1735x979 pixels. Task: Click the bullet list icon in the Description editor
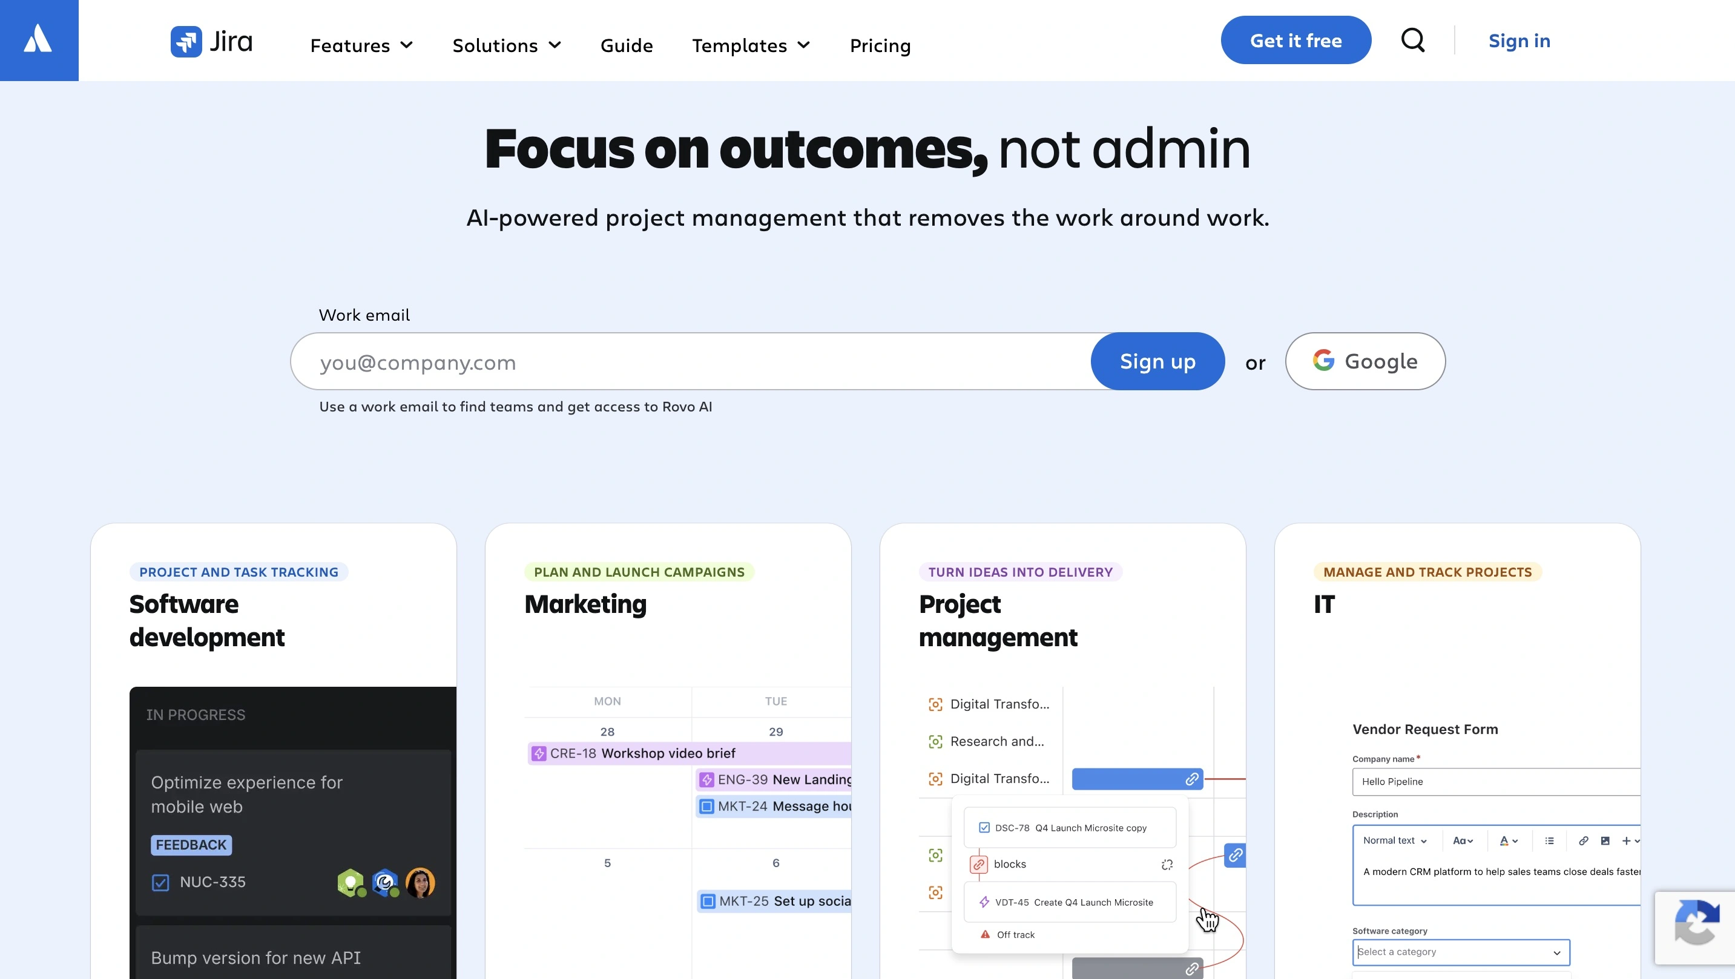tap(1550, 841)
